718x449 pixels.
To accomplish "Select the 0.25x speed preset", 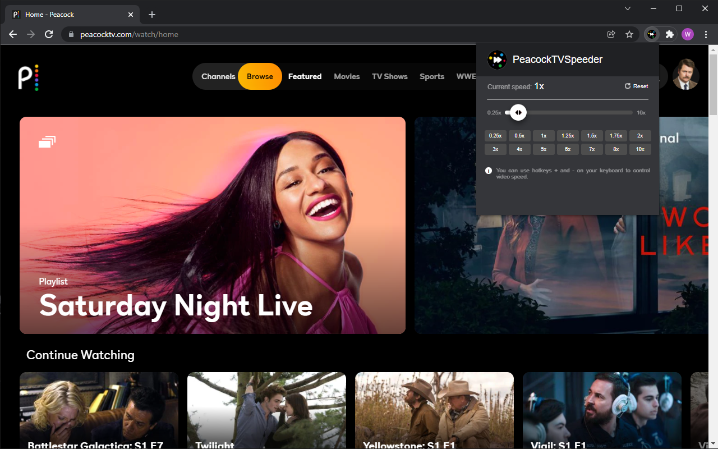I will [495, 135].
